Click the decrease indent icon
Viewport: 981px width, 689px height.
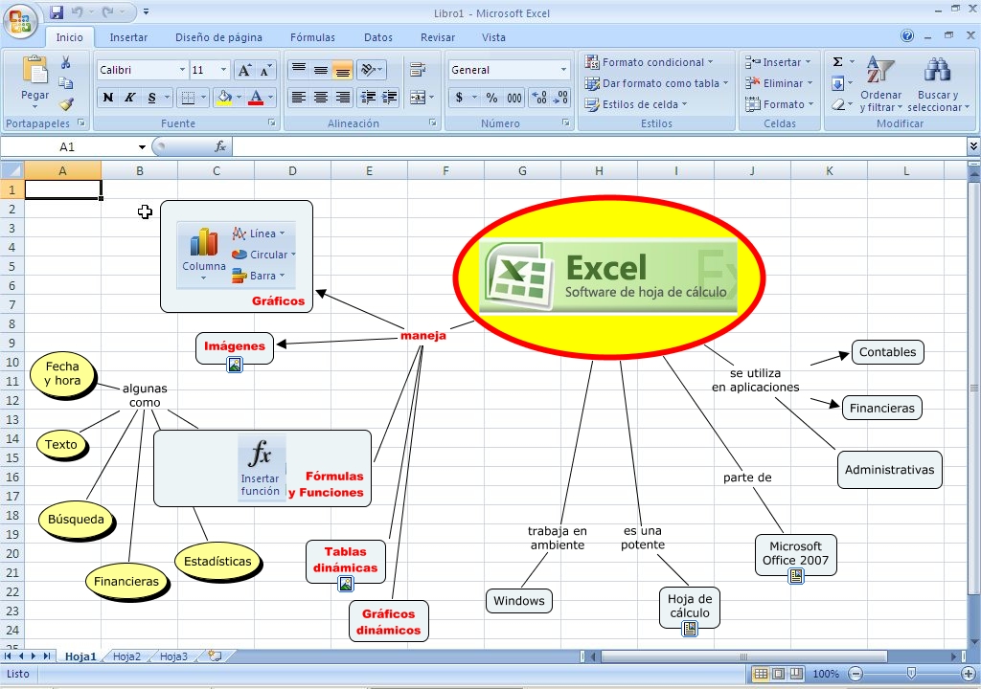point(369,98)
